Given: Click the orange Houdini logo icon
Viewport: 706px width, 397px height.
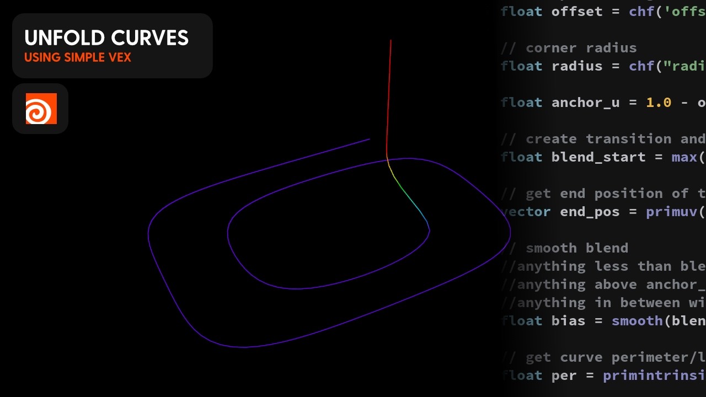Looking at the screenshot, I should click(41, 109).
